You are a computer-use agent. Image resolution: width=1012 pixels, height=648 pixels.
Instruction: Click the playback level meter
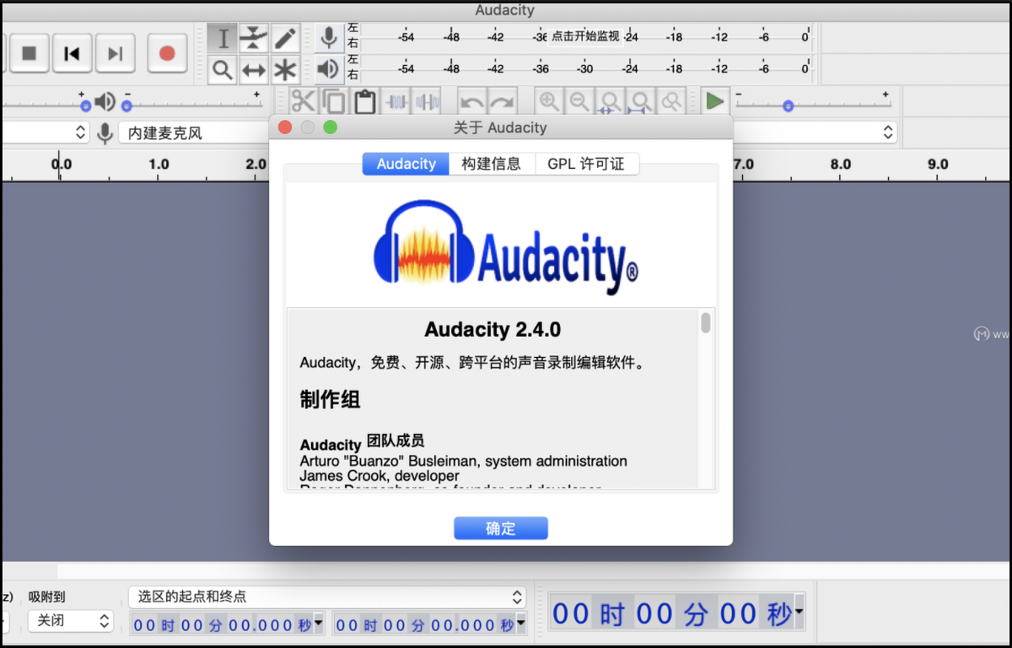587,68
